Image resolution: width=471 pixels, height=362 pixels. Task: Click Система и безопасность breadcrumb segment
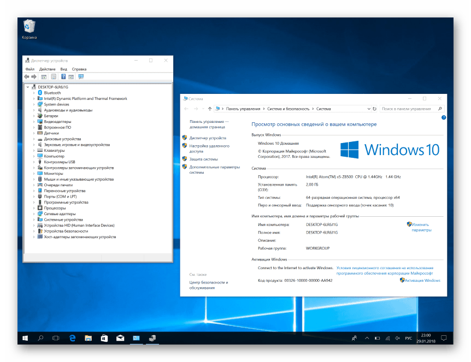(x=288, y=109)
